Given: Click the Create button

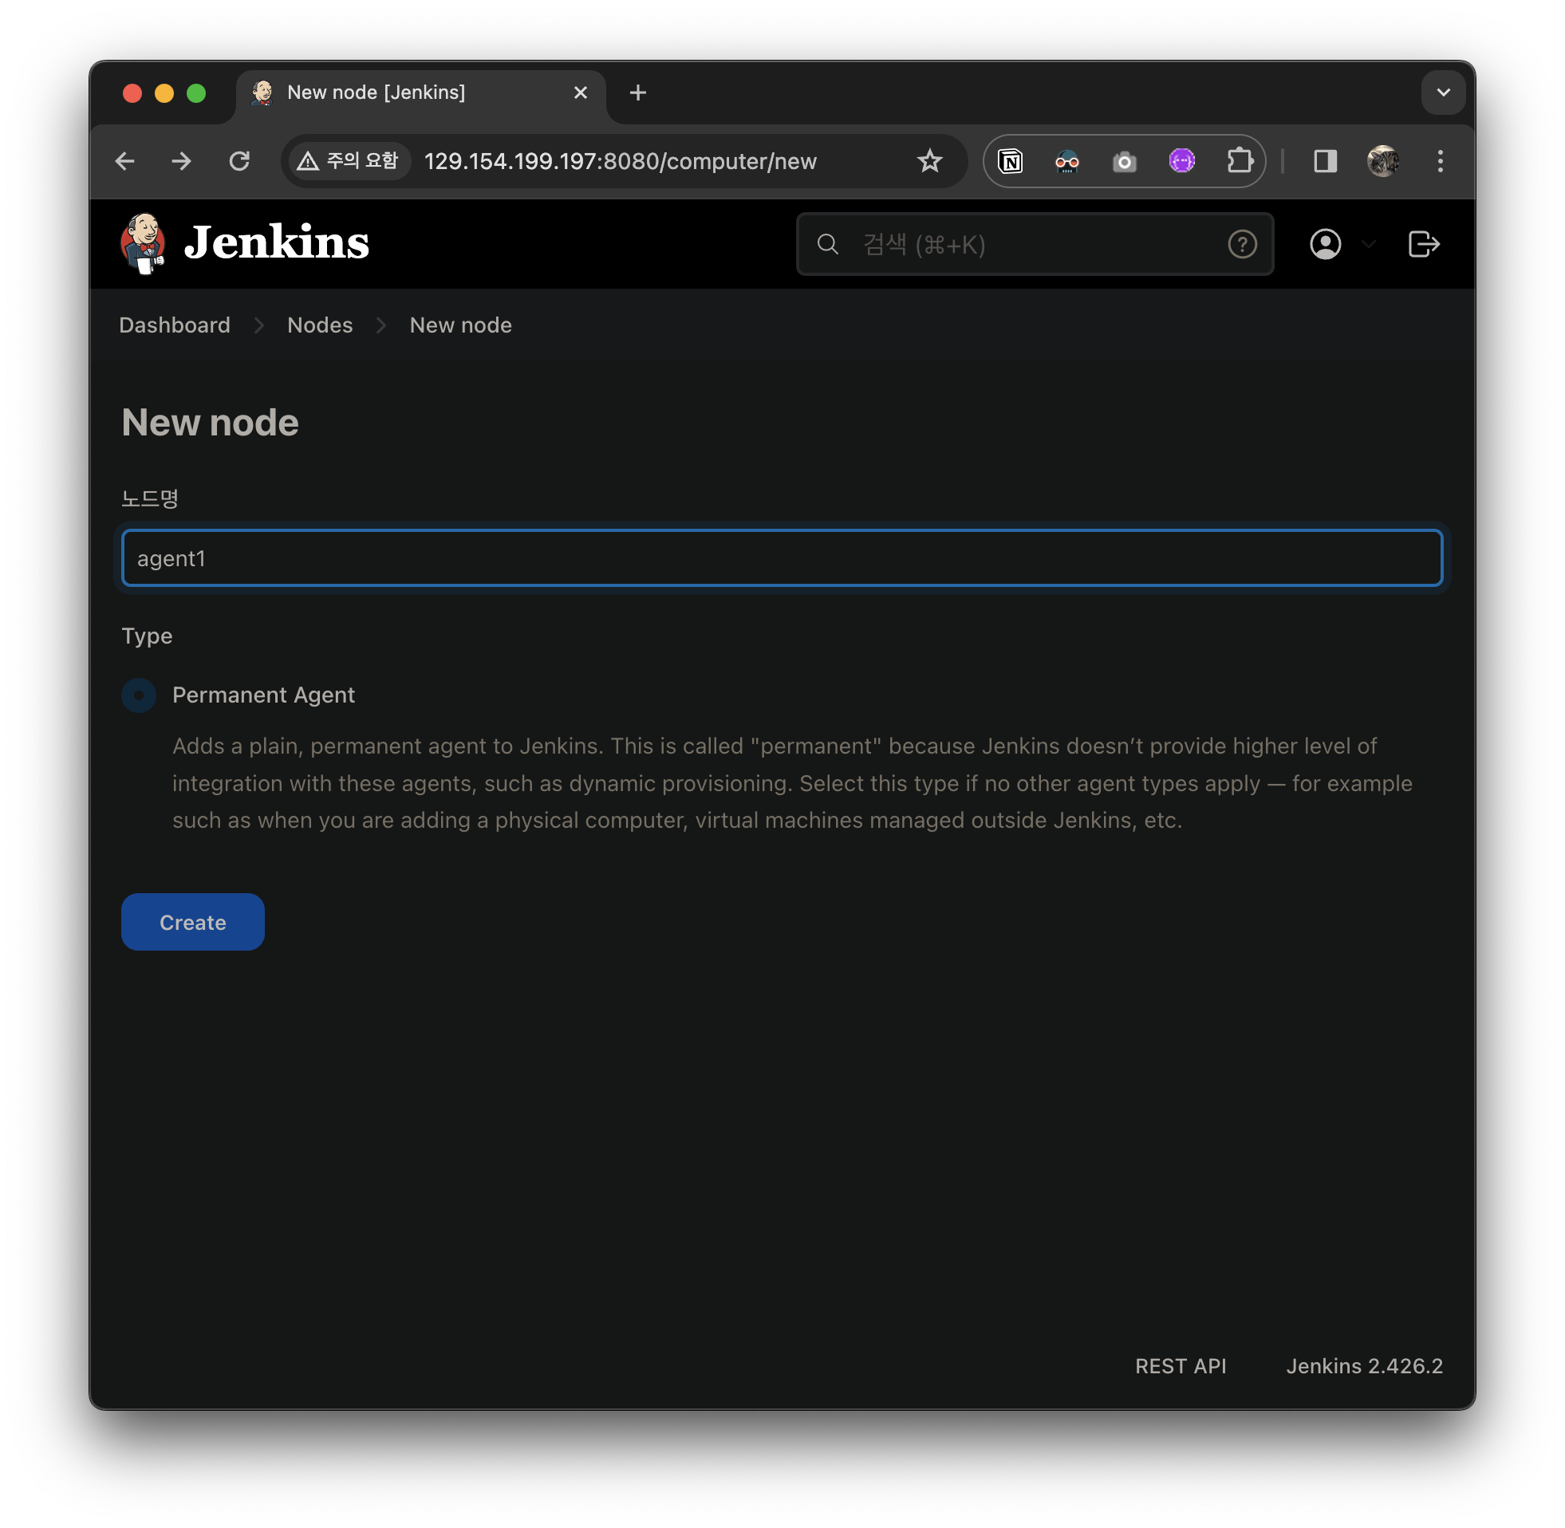Looking at the screenshot, I should coord(192,922).
